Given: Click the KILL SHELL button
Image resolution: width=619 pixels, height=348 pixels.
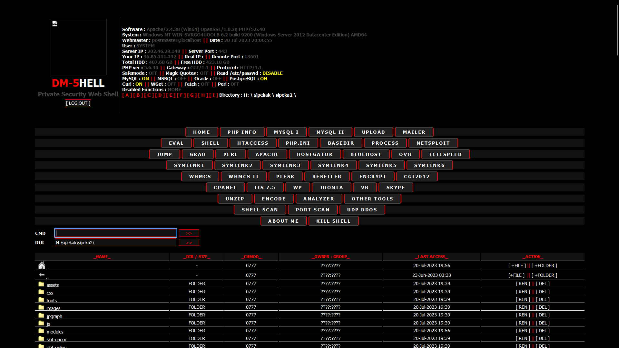Looking at the screenshot, I should [334, 221].
